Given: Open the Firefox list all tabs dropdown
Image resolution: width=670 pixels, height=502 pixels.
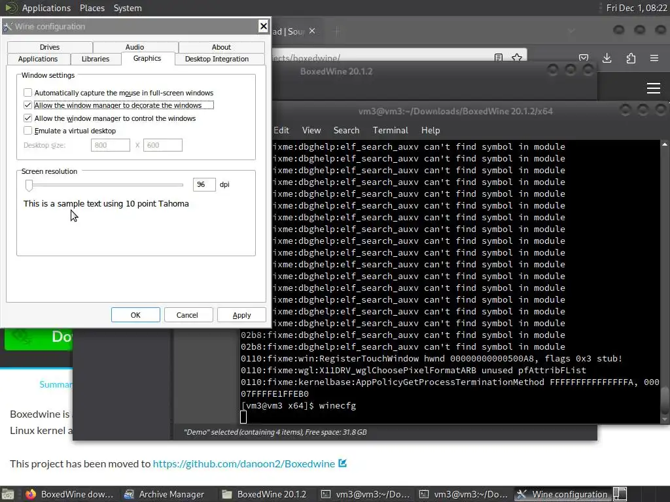Looking at the screenshot, I should click(x=571, y=31).
